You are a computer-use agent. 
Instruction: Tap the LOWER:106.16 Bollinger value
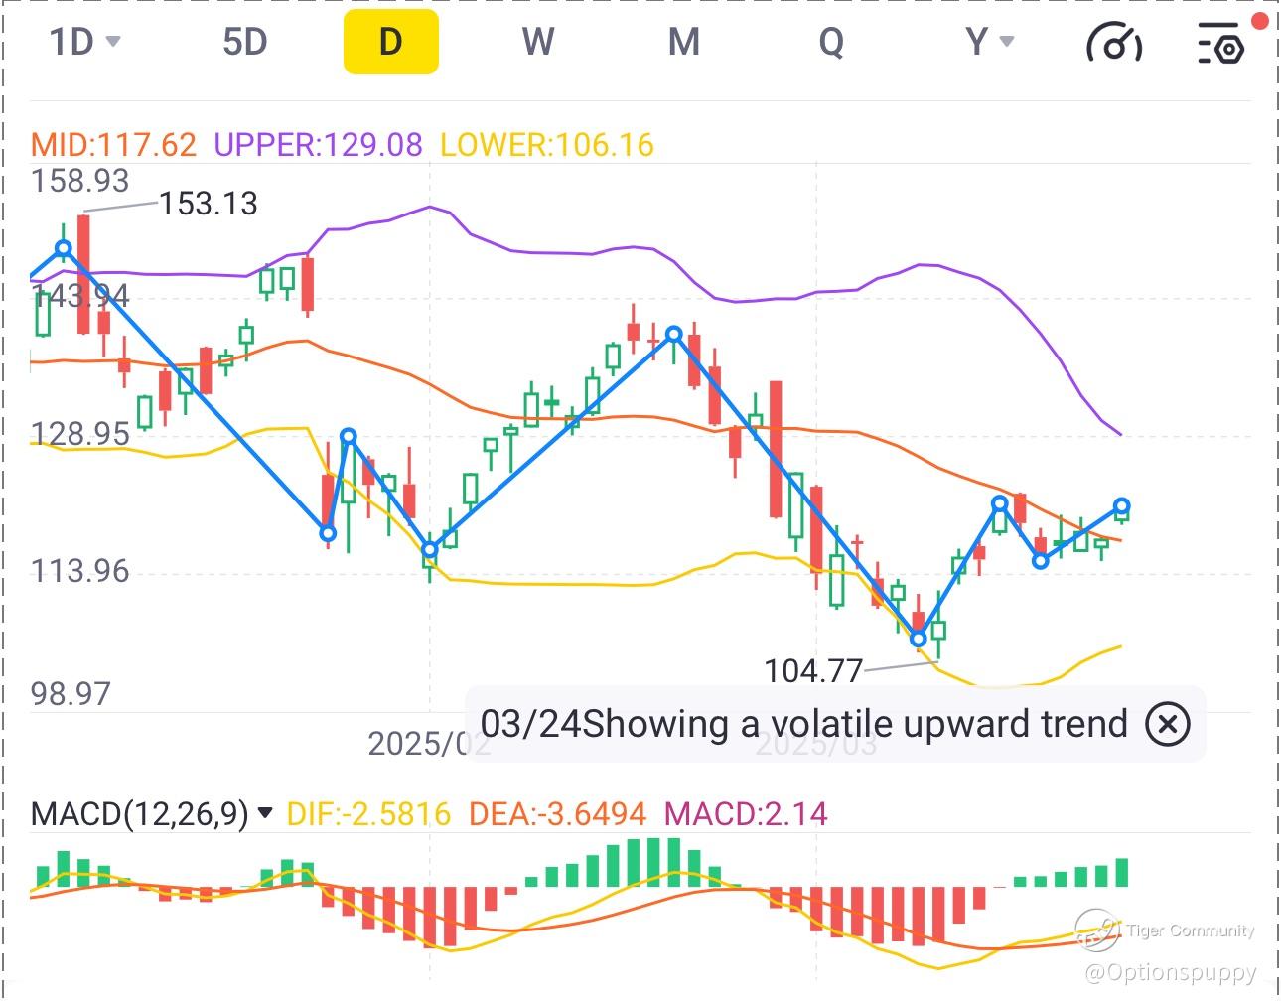click(547, 145)
